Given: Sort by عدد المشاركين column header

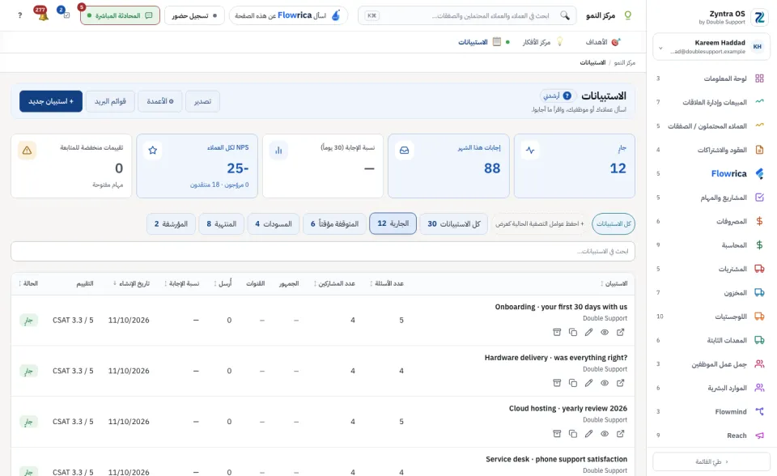Looking at the screenshot, I should (334, 283).
